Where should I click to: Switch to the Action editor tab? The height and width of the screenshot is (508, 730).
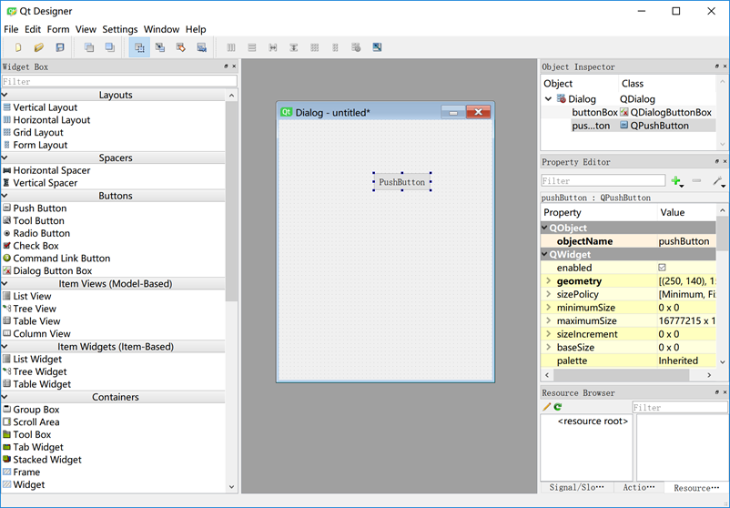pos(639,487)
